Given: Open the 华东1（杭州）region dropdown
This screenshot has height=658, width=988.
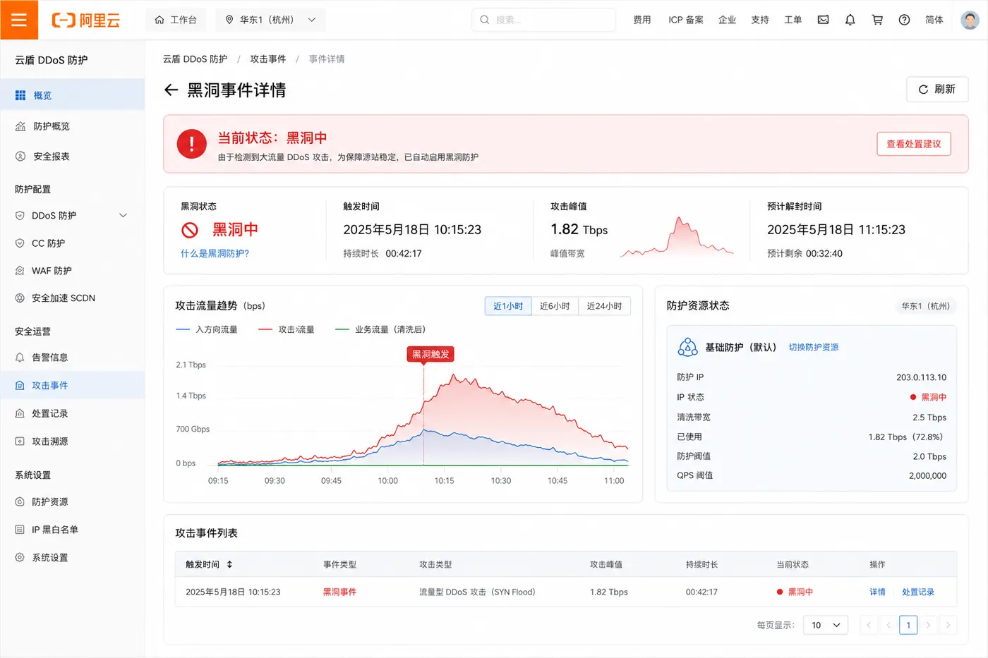Looking at the screenshot, I should (270, 20).
